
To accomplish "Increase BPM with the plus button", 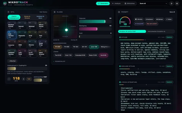I will [x=23, y=79].
